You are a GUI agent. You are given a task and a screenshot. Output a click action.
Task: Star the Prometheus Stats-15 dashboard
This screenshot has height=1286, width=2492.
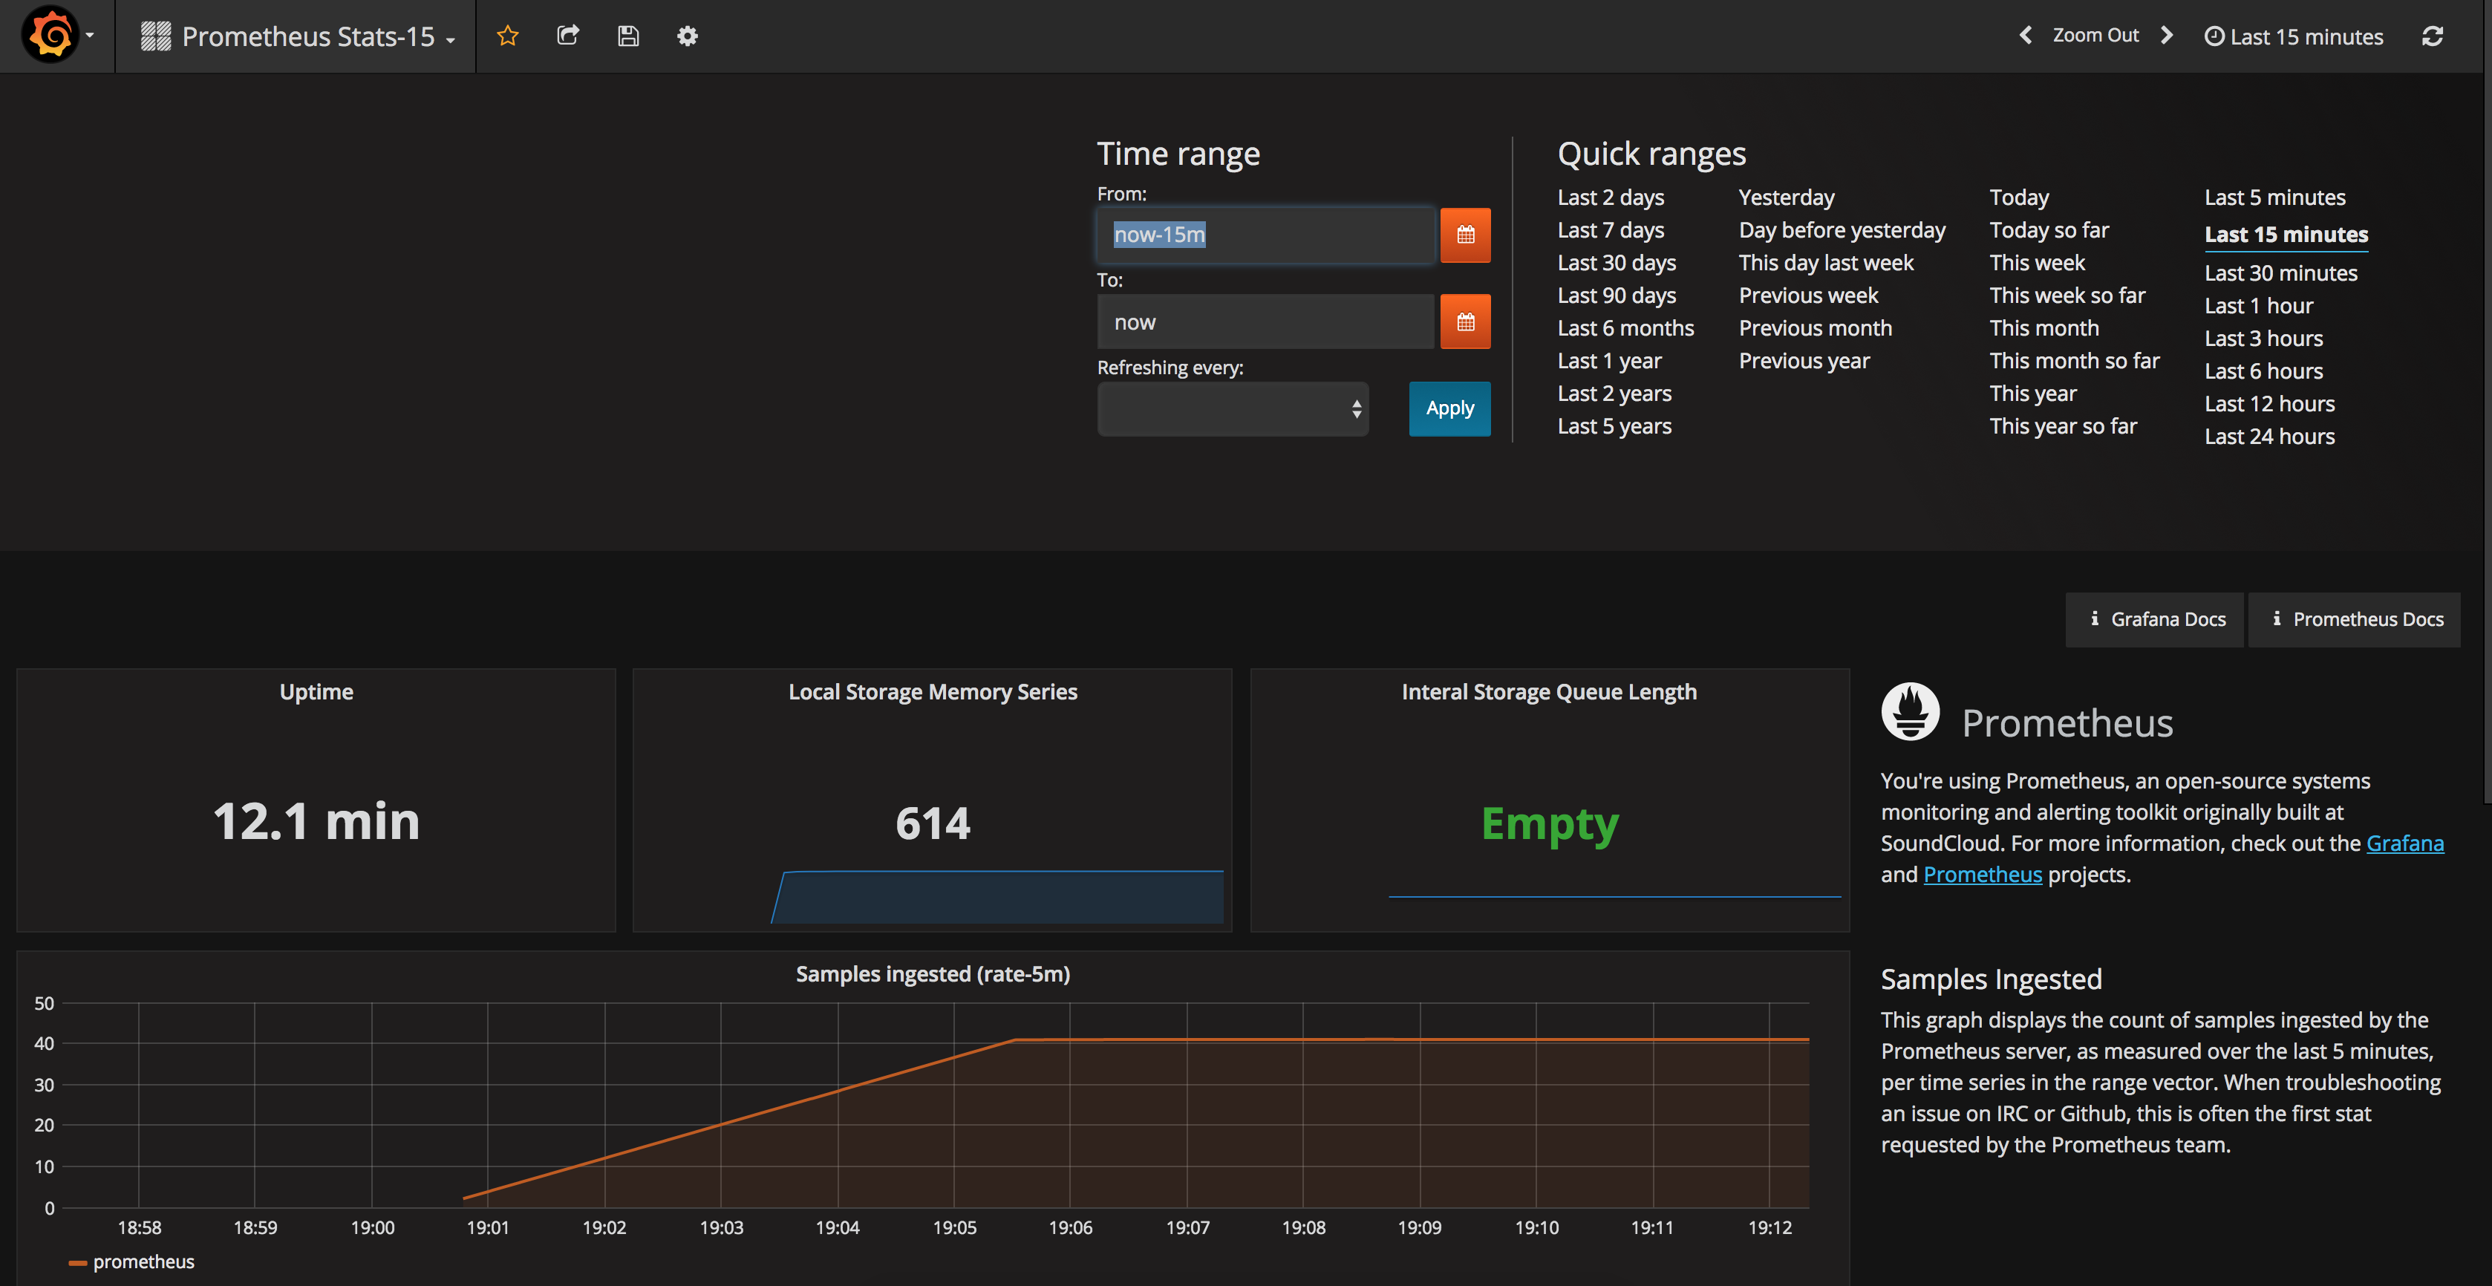tap(507, 36)
